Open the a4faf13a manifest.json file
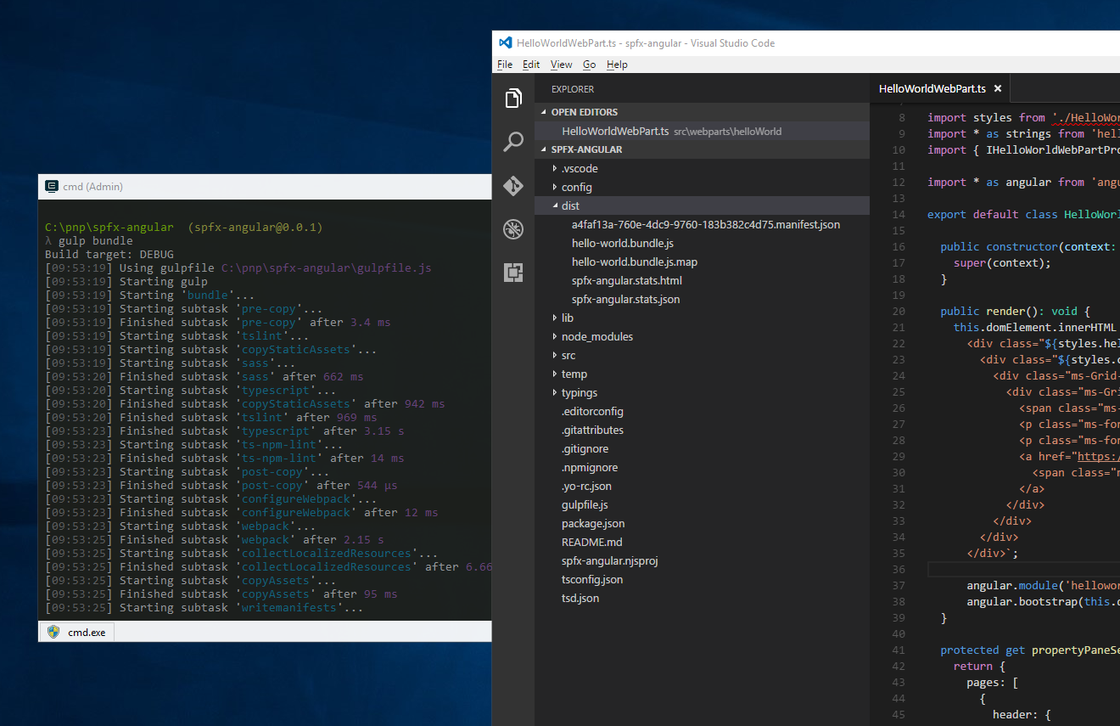The width and height of the screenshot is (1120, 726). pyautogui.click(x=706, y=224)
